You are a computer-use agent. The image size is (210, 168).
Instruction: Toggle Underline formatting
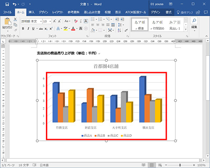coord(33,28)
